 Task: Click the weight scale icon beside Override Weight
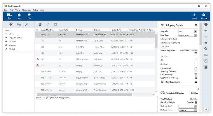point(196,102)
